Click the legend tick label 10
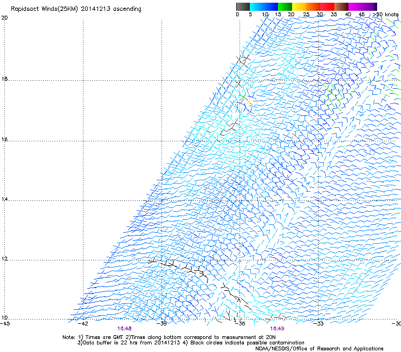 tap(265, 15)
